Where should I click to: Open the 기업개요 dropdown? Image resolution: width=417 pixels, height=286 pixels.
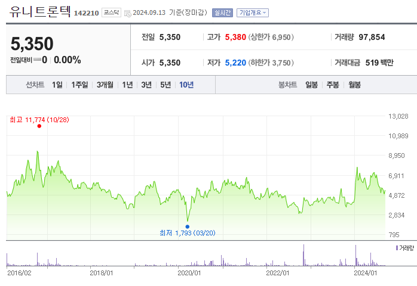[x=252, y=13]
